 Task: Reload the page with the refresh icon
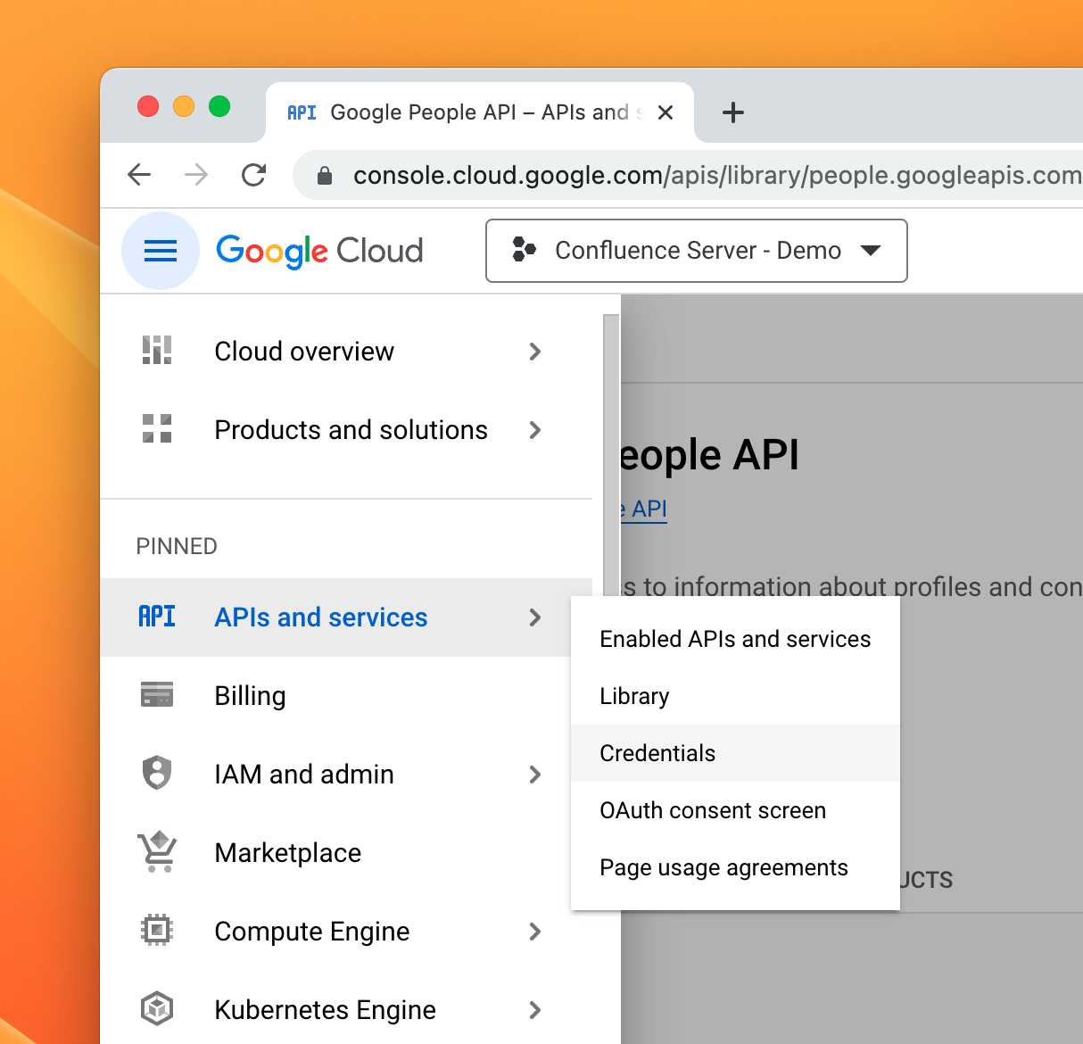pos(254,175)
